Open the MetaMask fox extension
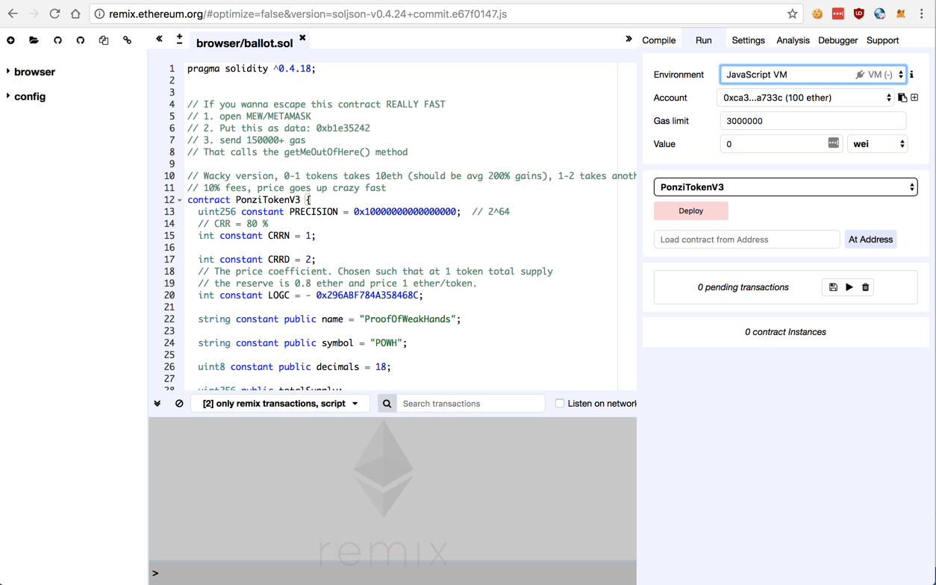This screenshot has width=936, height=585. pyautogui.click(x=901, y=13)
